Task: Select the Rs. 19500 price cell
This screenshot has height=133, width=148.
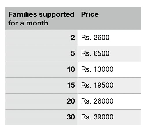Action: tap(110, 86)
